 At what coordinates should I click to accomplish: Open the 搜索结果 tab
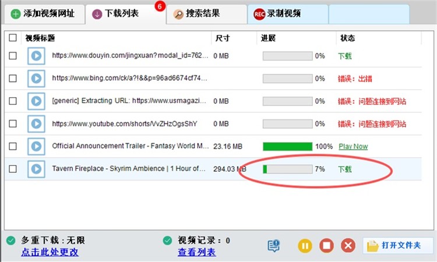click(206, 13)
